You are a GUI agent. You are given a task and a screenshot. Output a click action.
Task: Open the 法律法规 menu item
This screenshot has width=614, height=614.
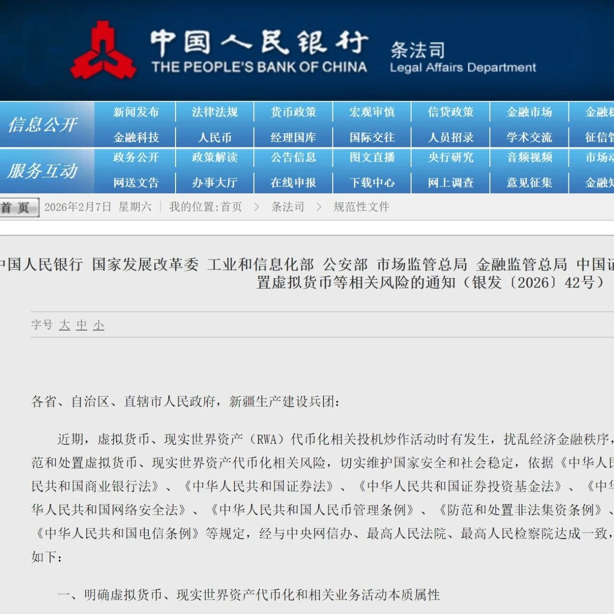click(214, 112)
